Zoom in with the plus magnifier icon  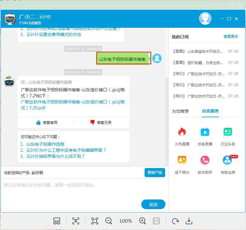click(142, 221)
